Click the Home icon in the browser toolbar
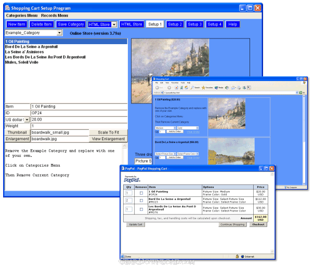The height and width of the screenshot is (266, 314). [186, 88]
